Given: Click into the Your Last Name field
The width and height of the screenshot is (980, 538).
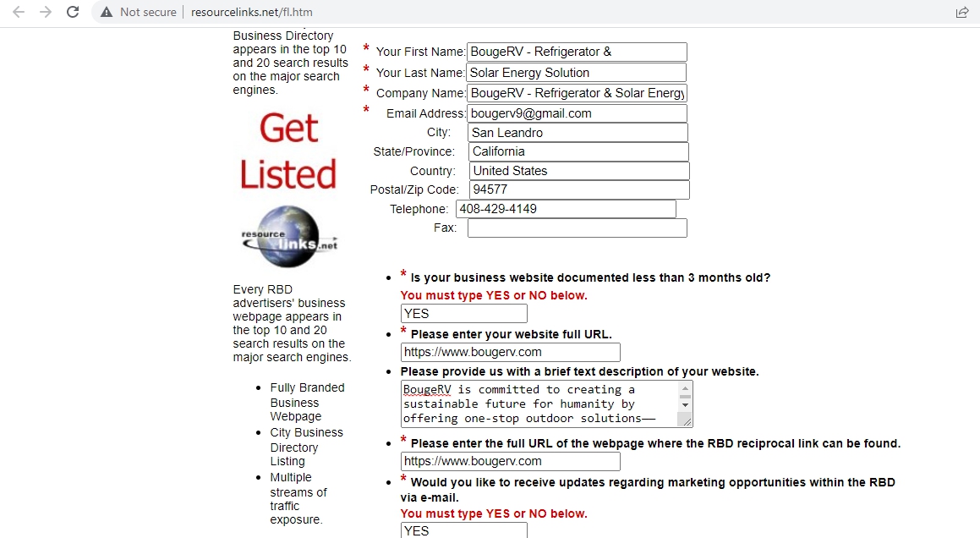Looking at the screenshot, I should [x=577, y=73].
